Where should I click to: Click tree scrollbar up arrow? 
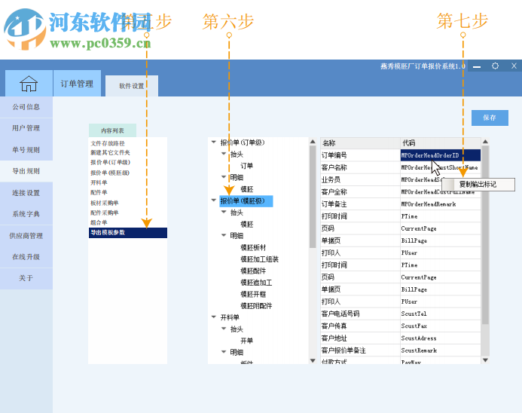point(313,142)
